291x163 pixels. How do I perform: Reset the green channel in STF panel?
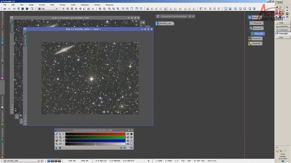coord(128,137)
